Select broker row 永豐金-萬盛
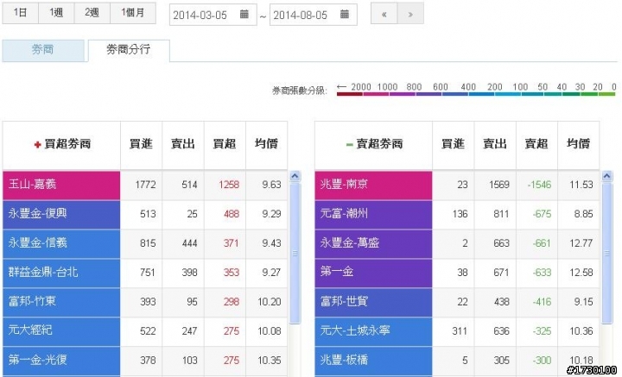 (x=374, y=244)
